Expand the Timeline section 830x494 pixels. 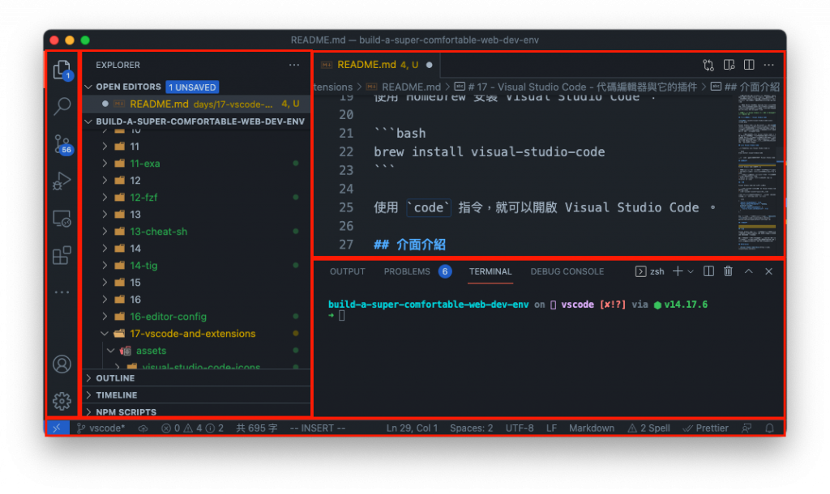pos(88,395)
